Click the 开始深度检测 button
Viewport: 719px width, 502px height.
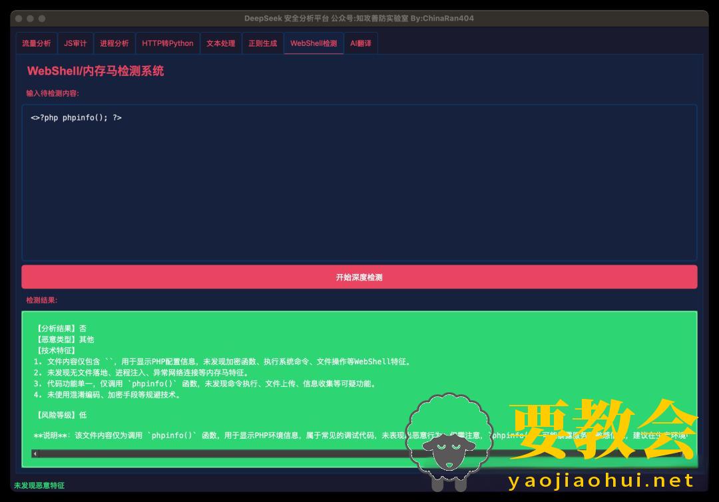tap(359, 277)
